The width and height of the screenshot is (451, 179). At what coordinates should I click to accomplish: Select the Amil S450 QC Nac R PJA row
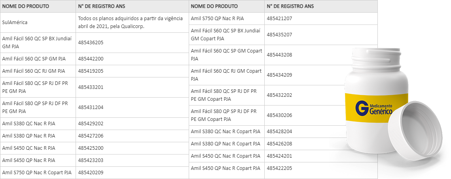point(94,148)
